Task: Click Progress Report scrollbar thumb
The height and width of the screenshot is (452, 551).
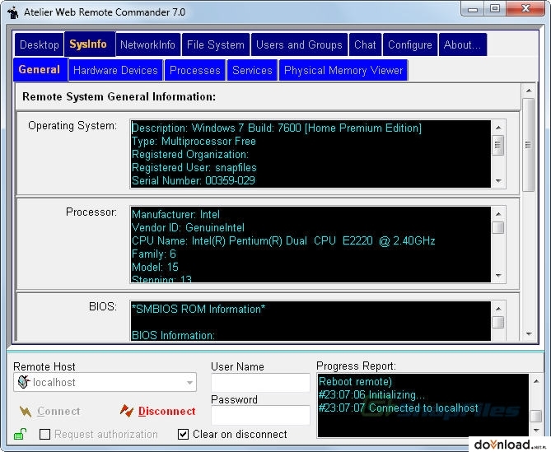Action: click(536, 416)
